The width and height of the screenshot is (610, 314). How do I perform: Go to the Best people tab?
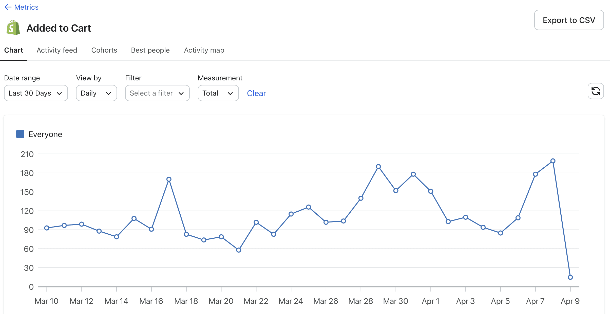(150, 50)
